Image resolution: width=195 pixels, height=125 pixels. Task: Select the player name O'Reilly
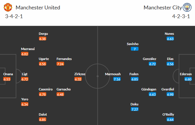click(x=170, y=114)
